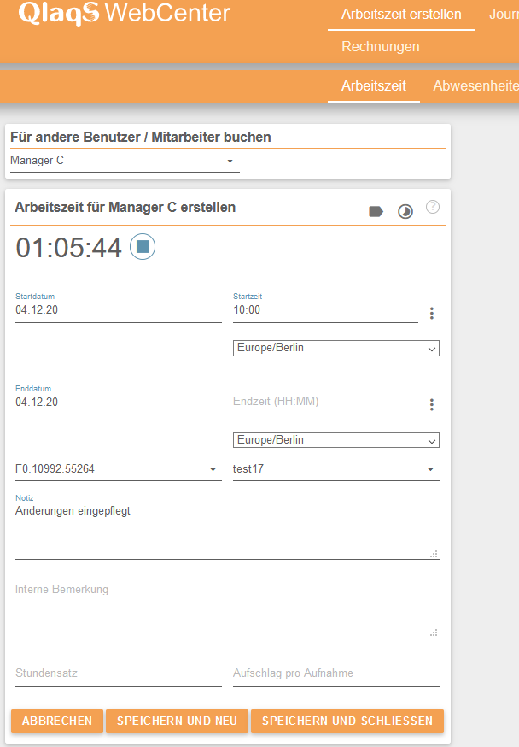This screenshot has width=519, height=747.
Task: Open Startzeit three-dot options menu
Action: point(431,313)
